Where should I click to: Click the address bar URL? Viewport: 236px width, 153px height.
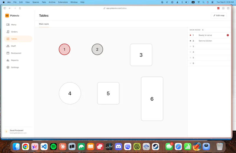point(116,8)
